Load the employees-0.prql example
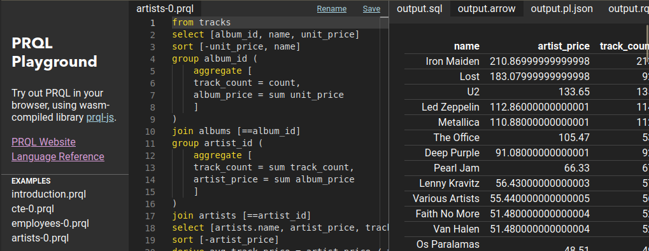649x251 pixels. (50, 223)
